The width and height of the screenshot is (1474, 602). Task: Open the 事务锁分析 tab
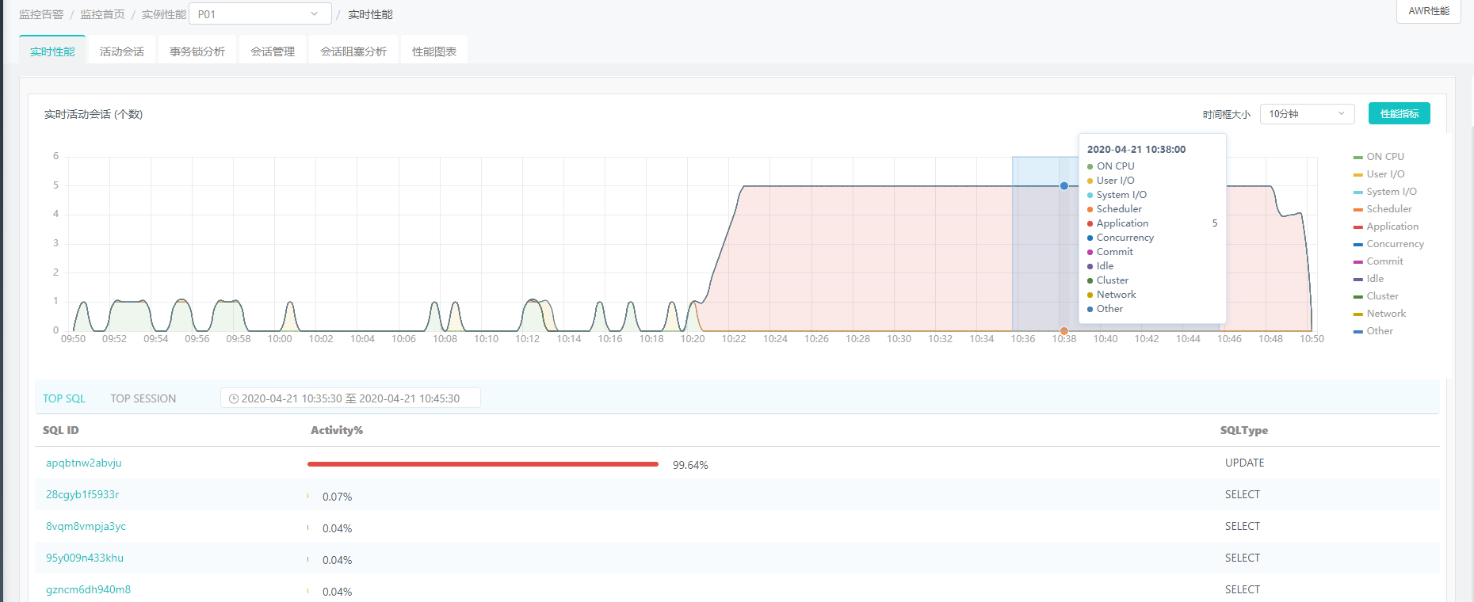(x=197, y=51)
